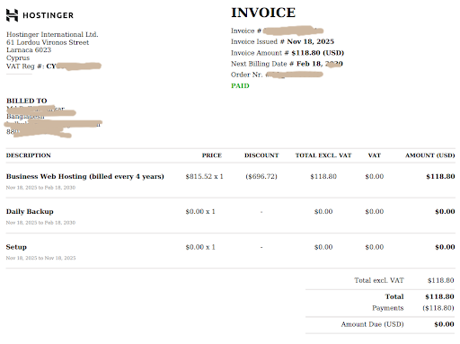Image resolution: width=460 pixels, height=344 pixels.
Task: Click the payments value '($118.80)'
Action: (x=438, y=308)
